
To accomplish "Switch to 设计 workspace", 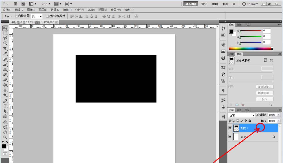I will click(x=204, y=4).
